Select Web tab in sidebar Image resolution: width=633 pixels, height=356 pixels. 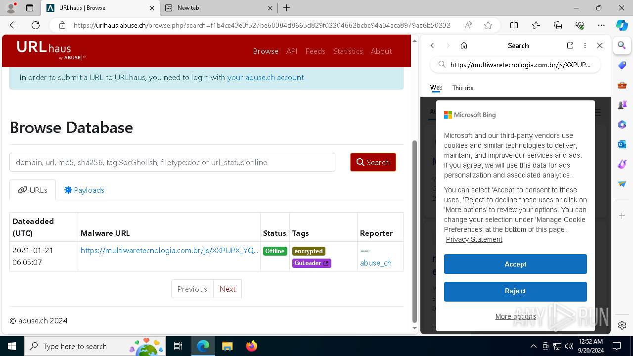[436, 88]
